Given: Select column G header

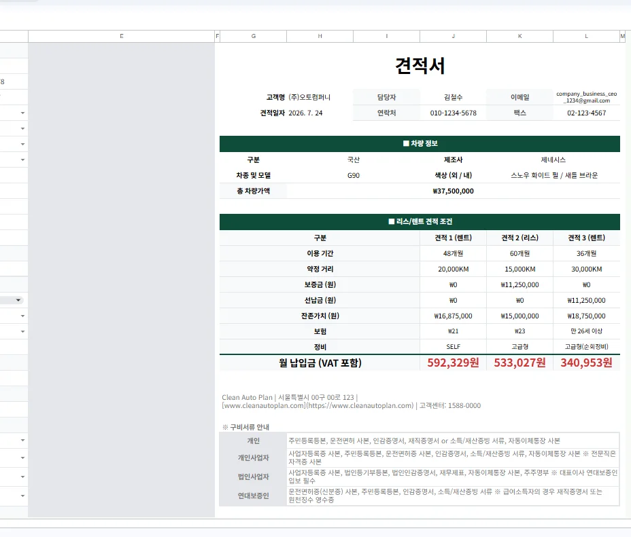Looking at the screenshot, I should point(253,36).
